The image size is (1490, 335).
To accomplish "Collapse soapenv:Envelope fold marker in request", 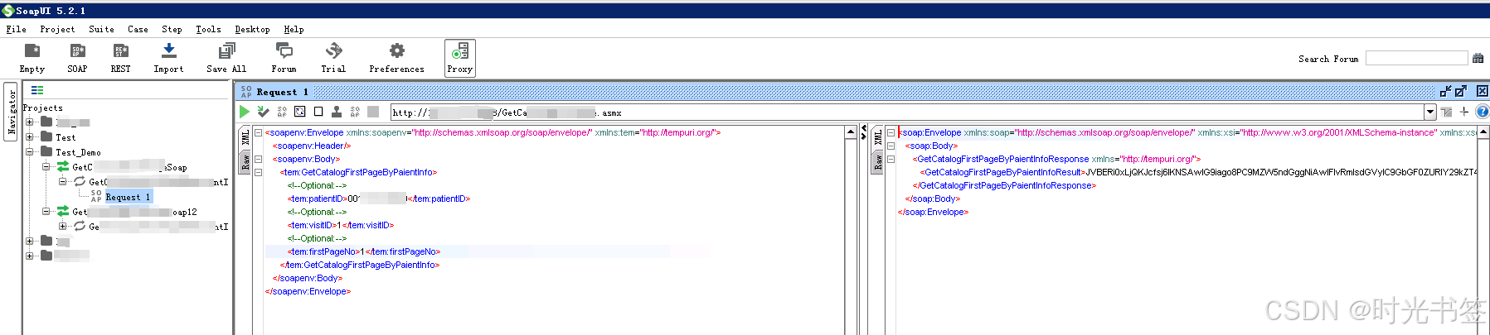I will click(258, 132).
